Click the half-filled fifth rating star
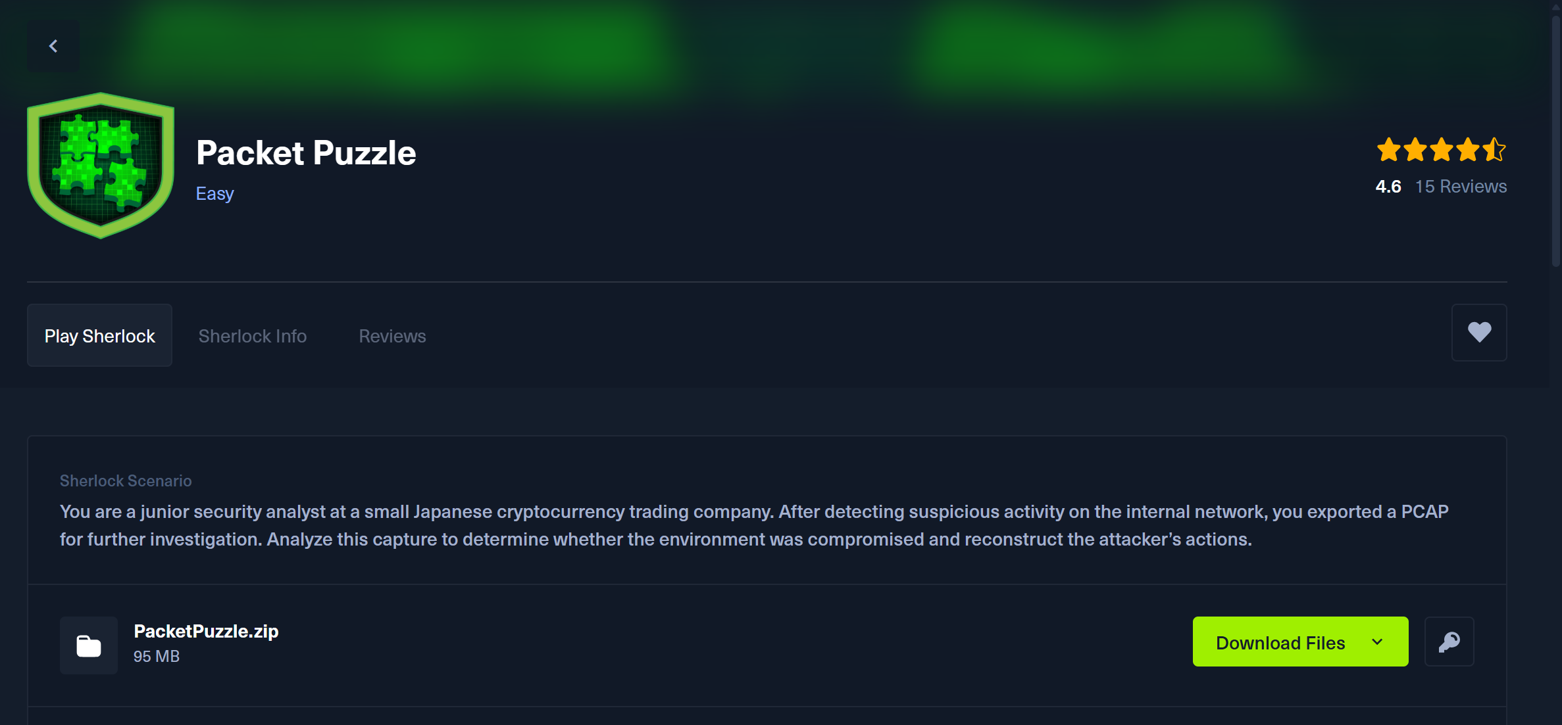Viewport: 1562px width, 725px height. (1494, 150)
